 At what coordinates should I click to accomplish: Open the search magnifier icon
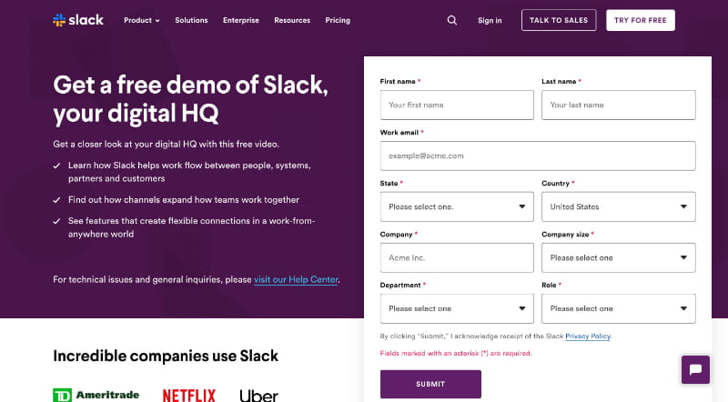click(452, 20)
